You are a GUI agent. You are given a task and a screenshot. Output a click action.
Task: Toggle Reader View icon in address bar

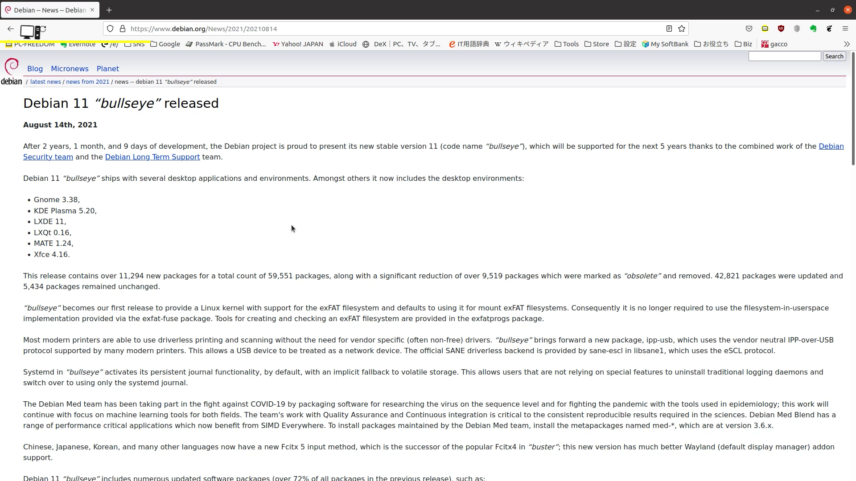tap(669, 29)
